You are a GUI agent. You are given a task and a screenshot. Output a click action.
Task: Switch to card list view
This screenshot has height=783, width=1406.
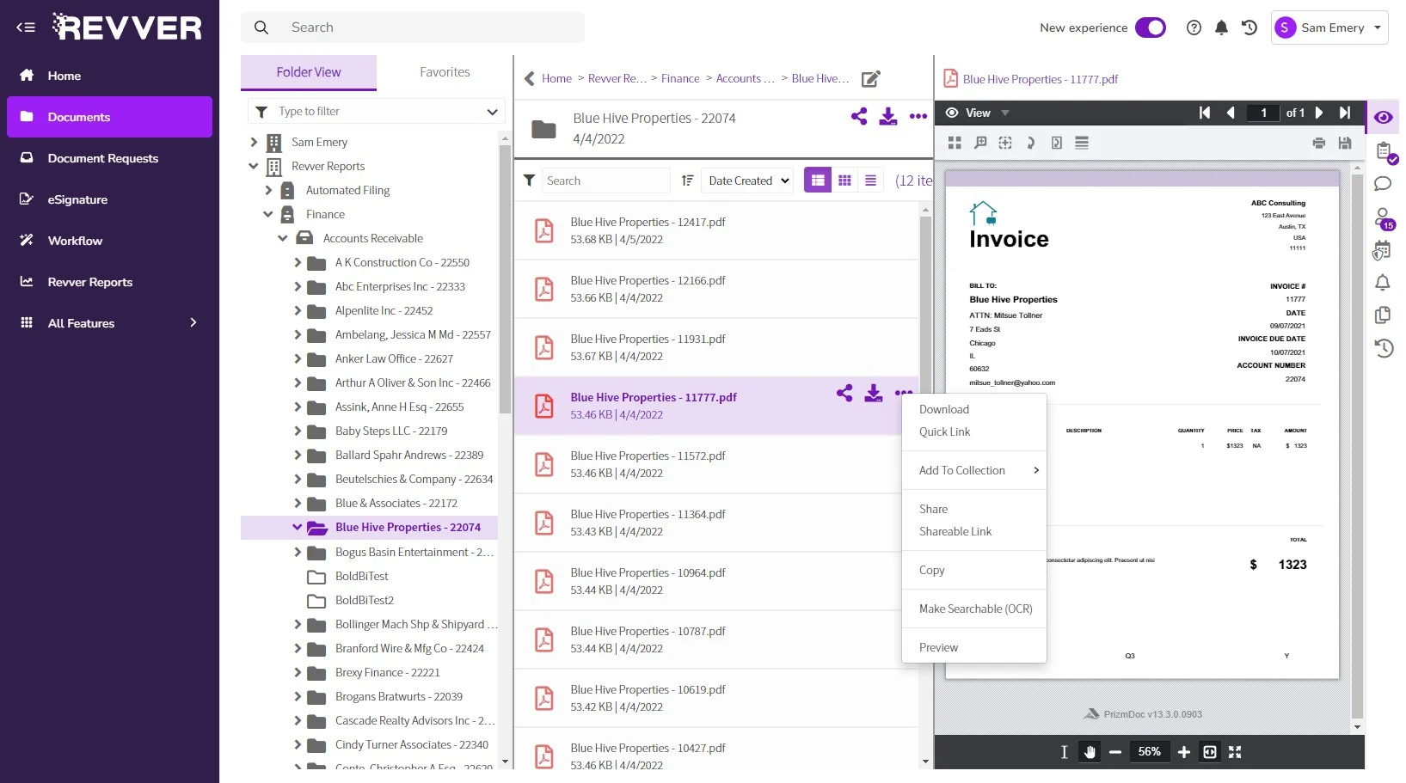pyautogui.click(x=818, y=180)
